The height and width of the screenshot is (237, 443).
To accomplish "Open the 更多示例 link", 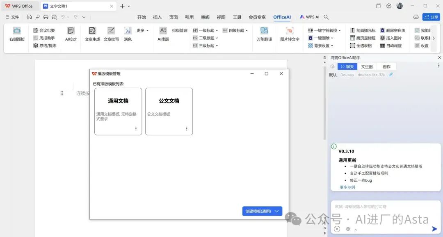I will (347, 187).
